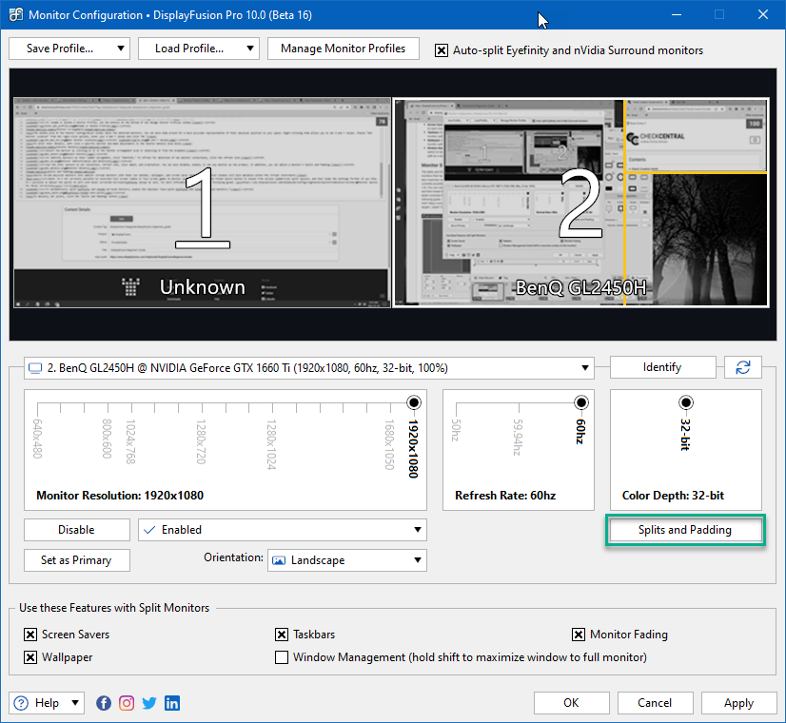Click the color depth 32-bit slider handle
The width and height of the screenshot is (786, 723).
pyautogui.click(x=686, y=402)
